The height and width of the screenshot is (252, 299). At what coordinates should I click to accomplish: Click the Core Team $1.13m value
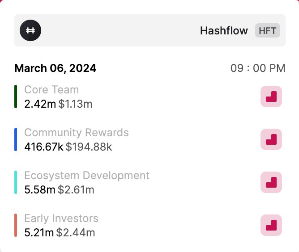75,104
